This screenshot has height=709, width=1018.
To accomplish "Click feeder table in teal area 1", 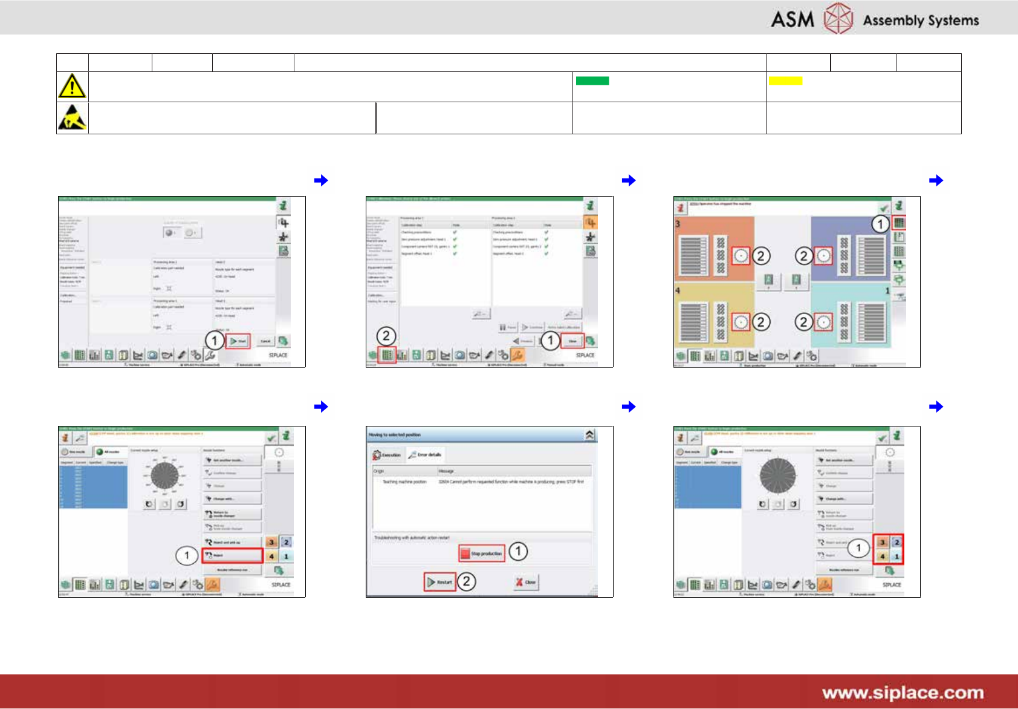I will (x=870, y=322).
